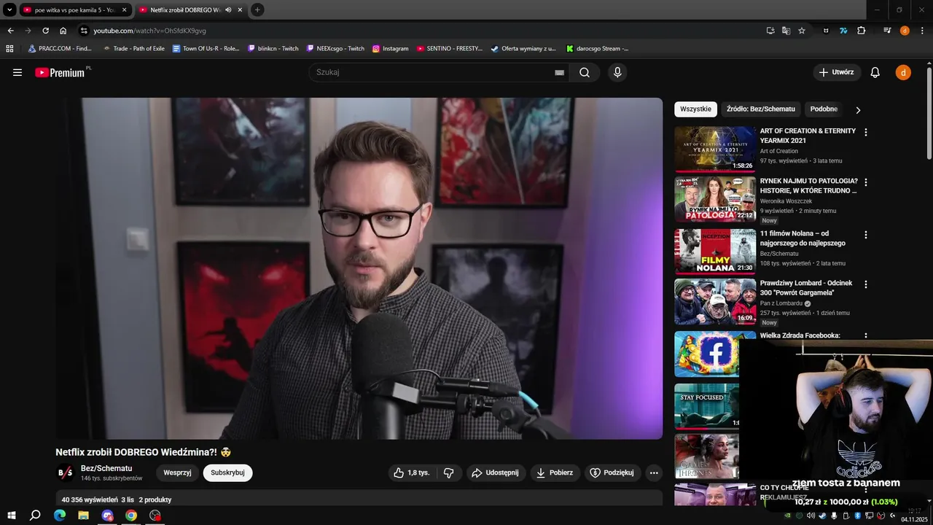Click the YouTube page vertical scrollbar
Viewport: 933px width, 525px height.
coord(929,113)
